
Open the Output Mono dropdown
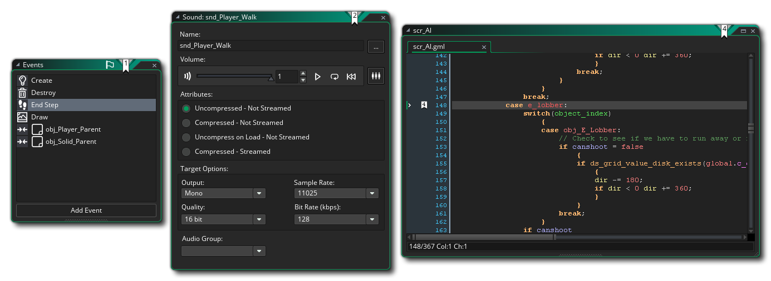[259, 193]
